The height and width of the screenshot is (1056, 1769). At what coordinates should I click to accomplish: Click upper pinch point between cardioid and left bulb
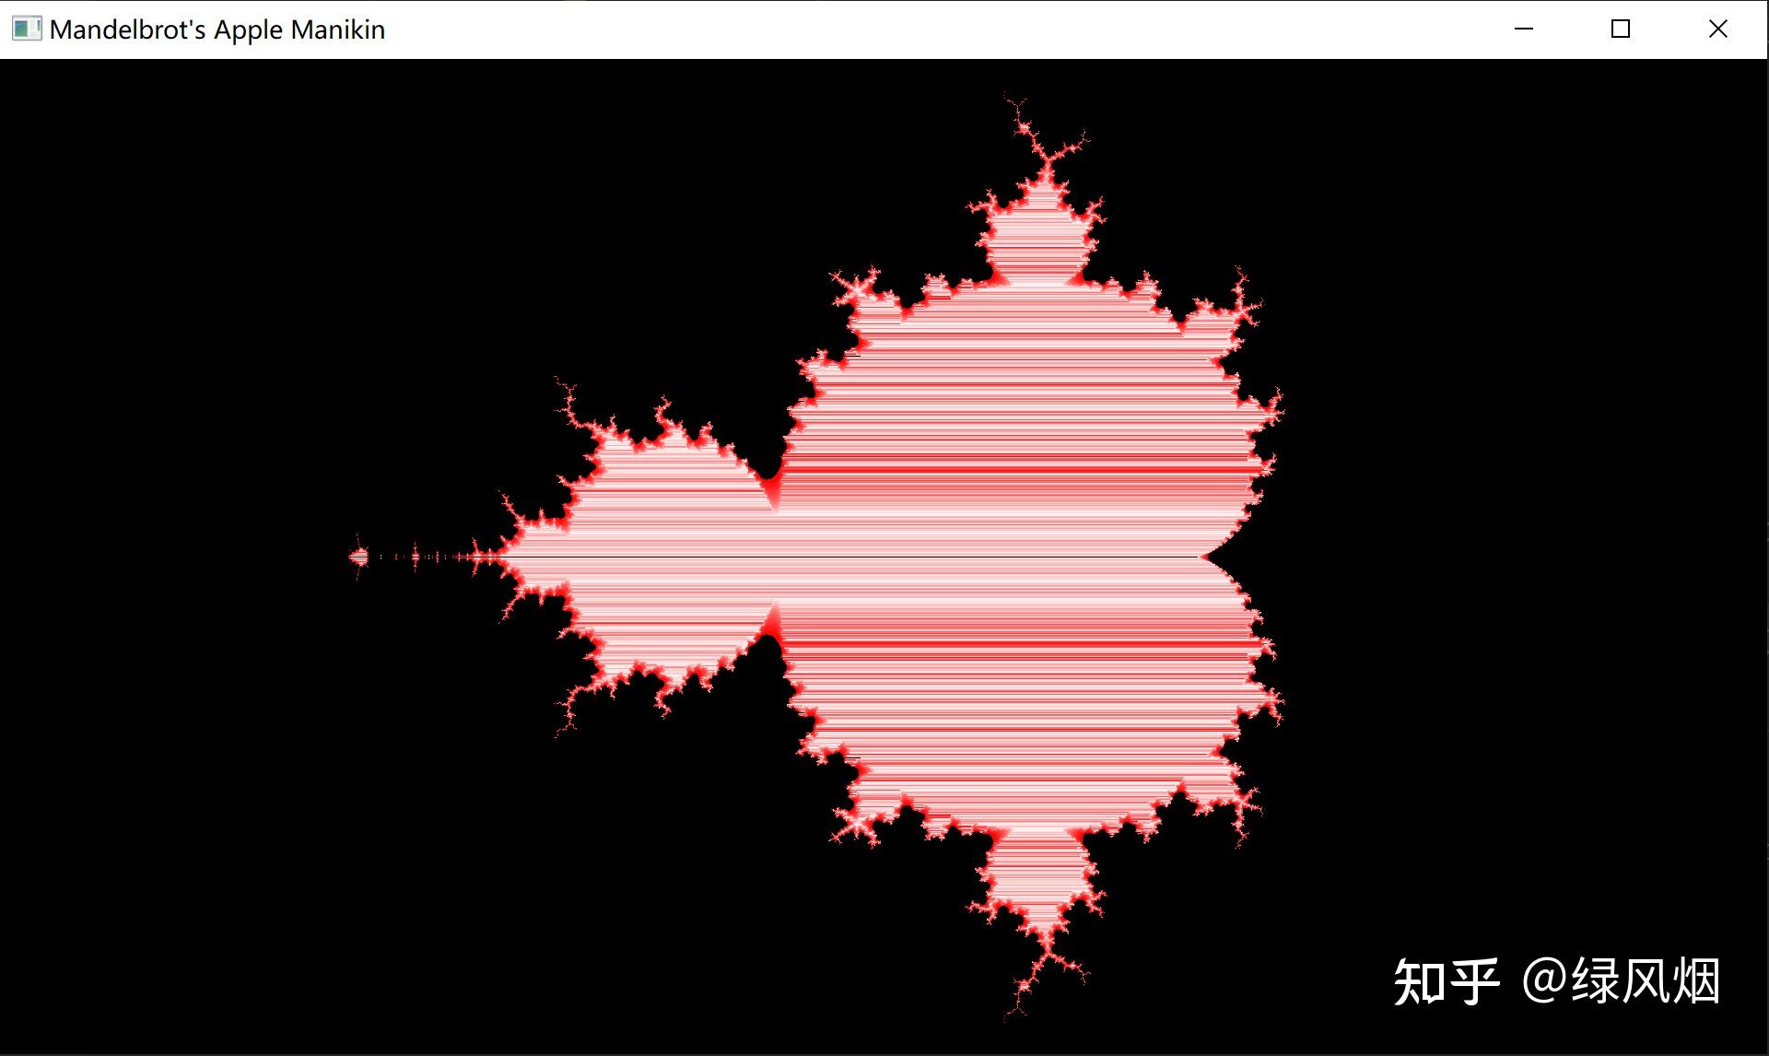click(770, 483)
